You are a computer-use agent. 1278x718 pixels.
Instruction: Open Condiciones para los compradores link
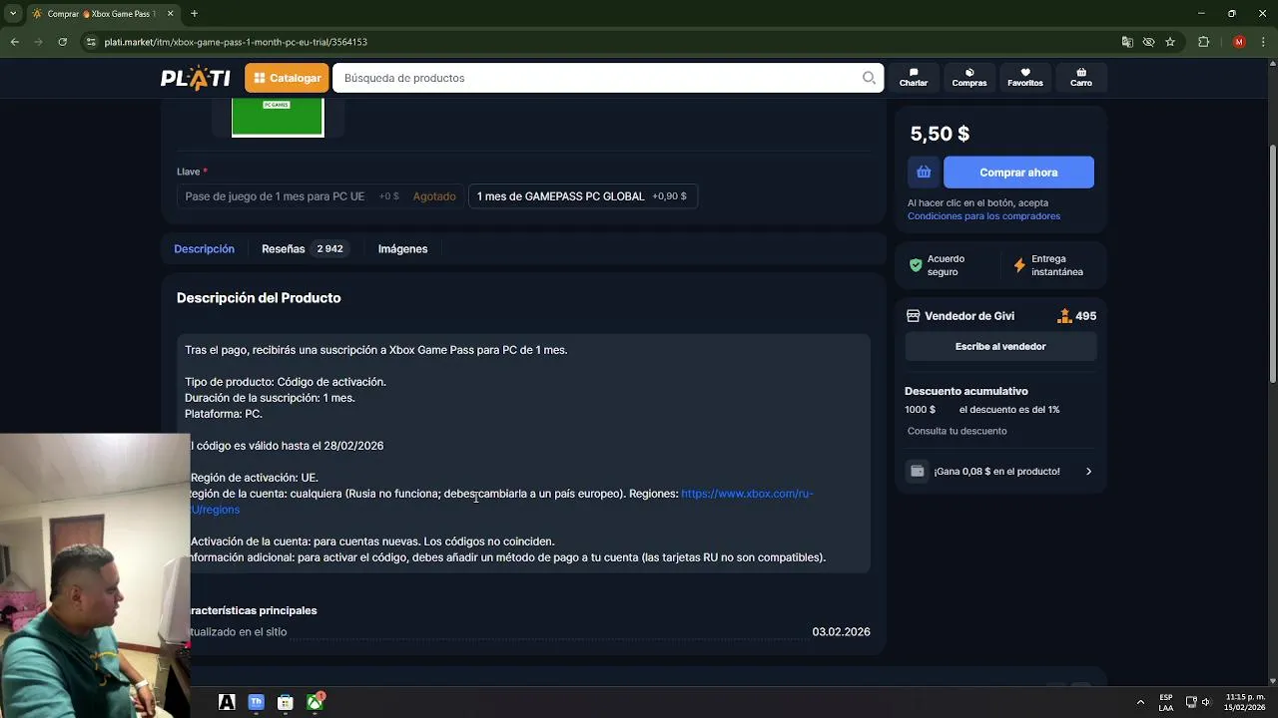click(x=983, y=216)
